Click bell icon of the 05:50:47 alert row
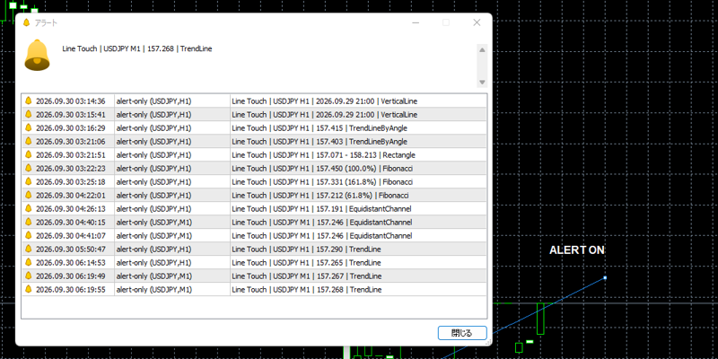 click(29, 250)
